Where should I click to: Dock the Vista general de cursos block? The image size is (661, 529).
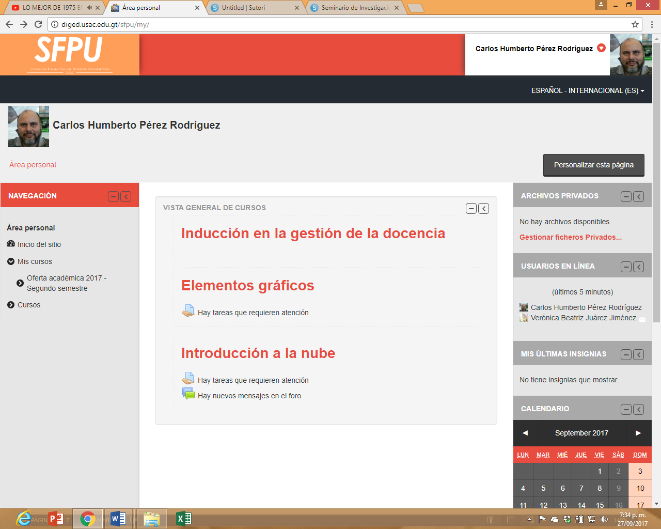[x=483, y=208]
